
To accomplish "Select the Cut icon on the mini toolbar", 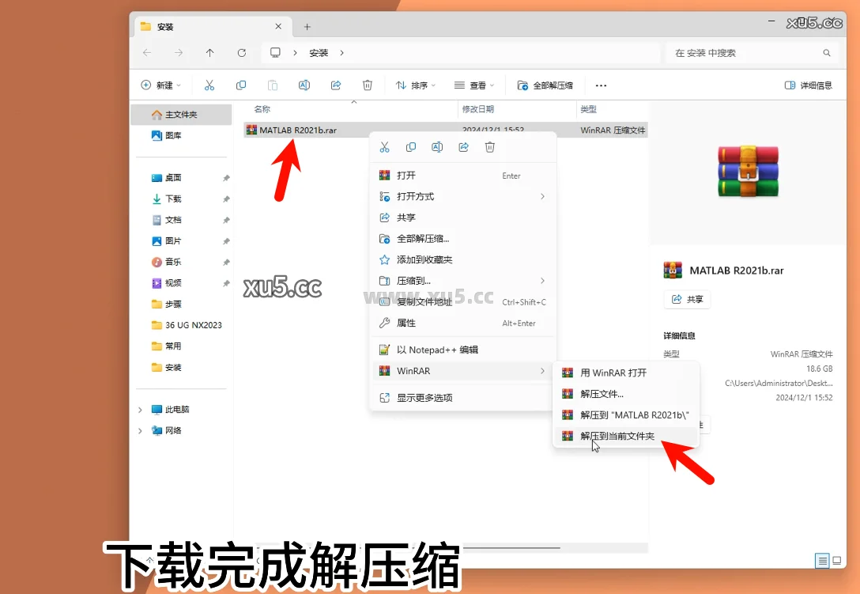I will [385, 147].
